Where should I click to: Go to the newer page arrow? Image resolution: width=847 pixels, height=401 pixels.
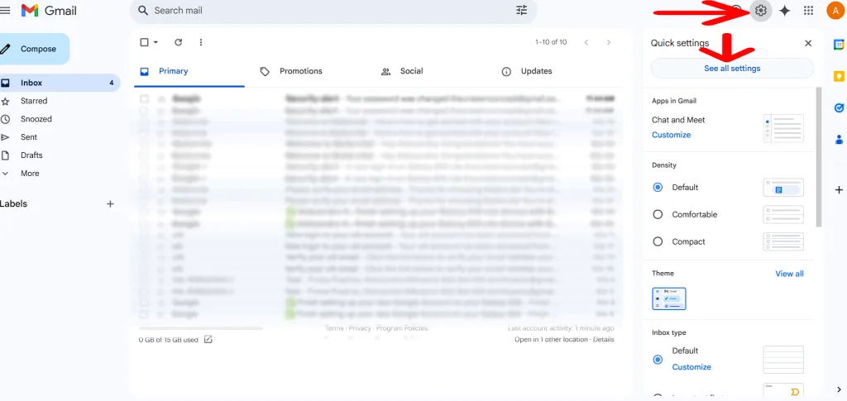click(586, 42)
